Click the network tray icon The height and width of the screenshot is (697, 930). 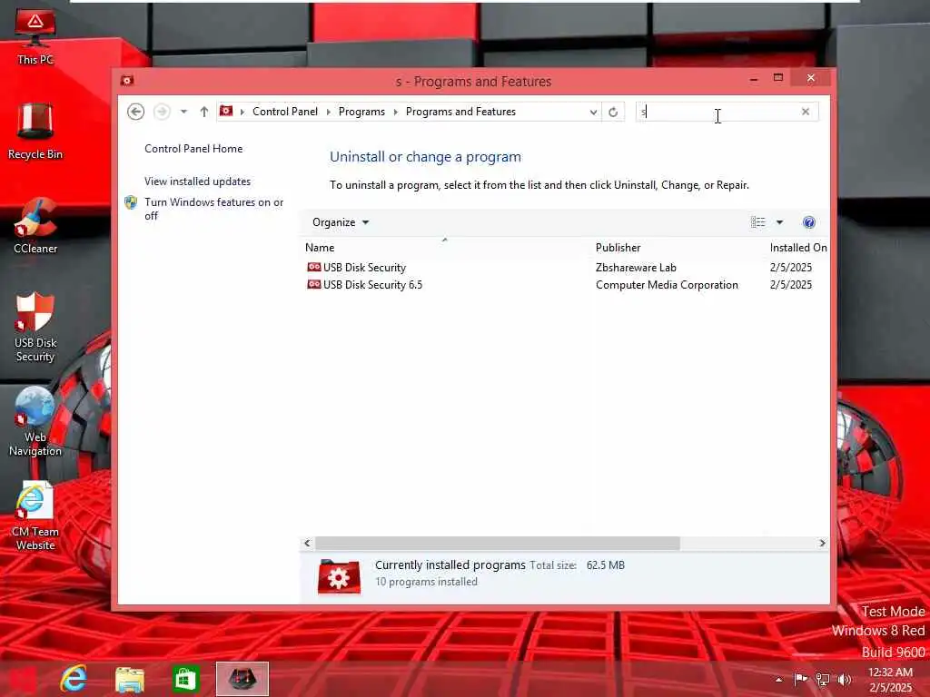823,679
